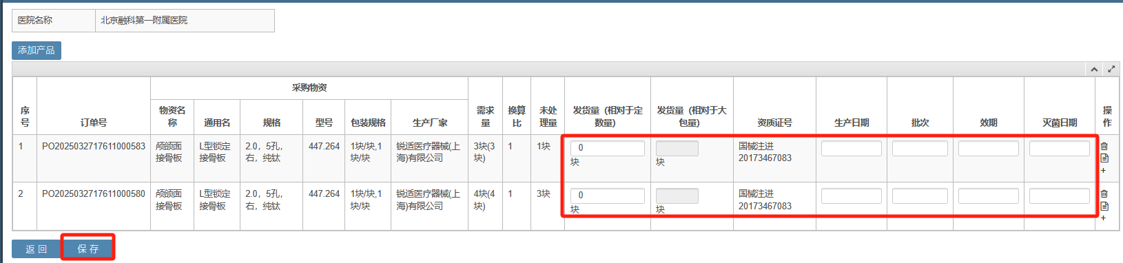This screenshot has height=263, width=1123.
Task: Click the 添加产品 button
Action: coord(37,50)
